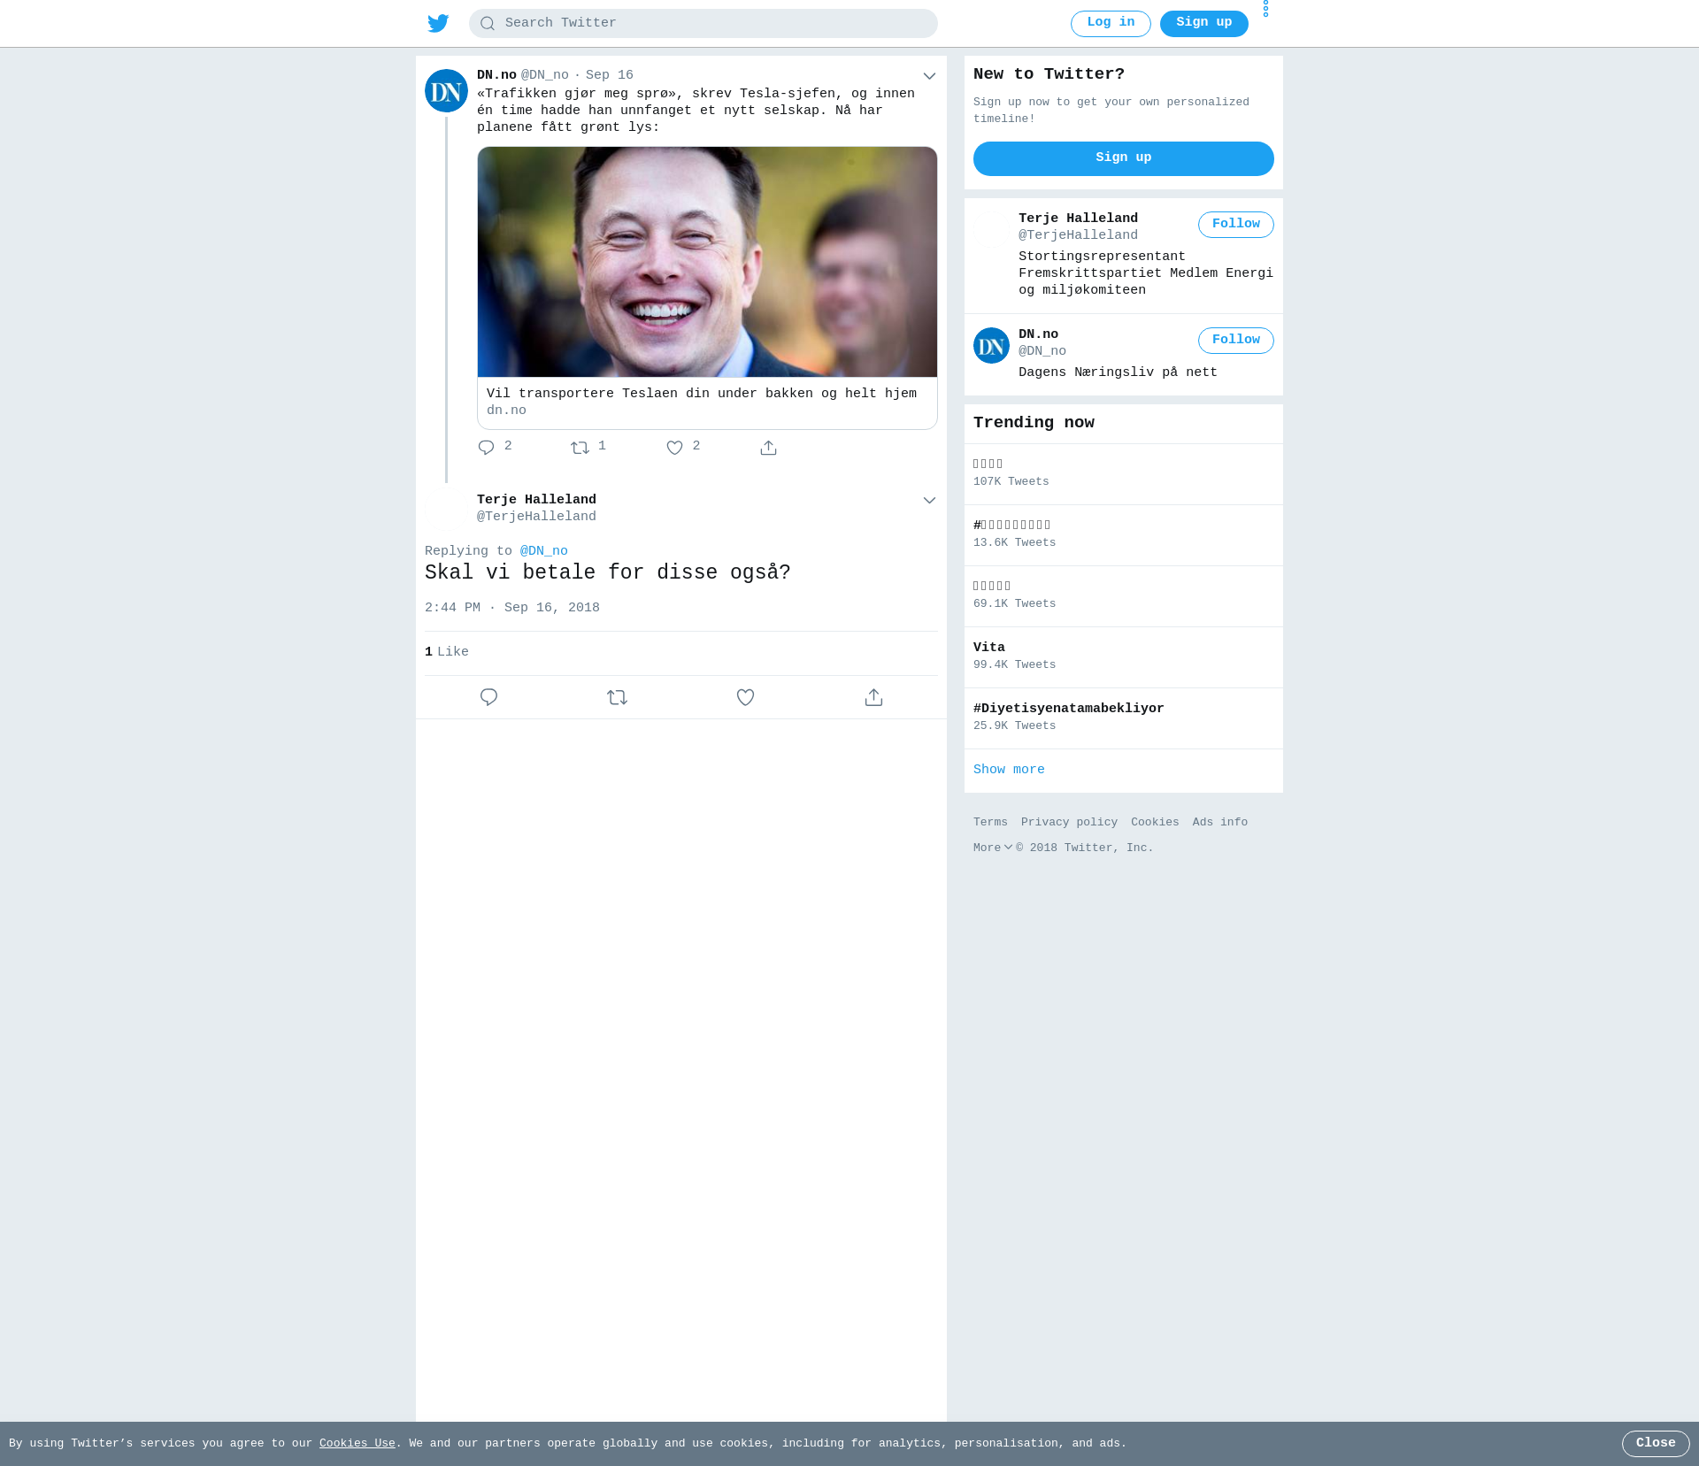Open the 'Vita' trend
The width and height of the screenshot is (1699, 1466).
click(x=1124, y=657)
